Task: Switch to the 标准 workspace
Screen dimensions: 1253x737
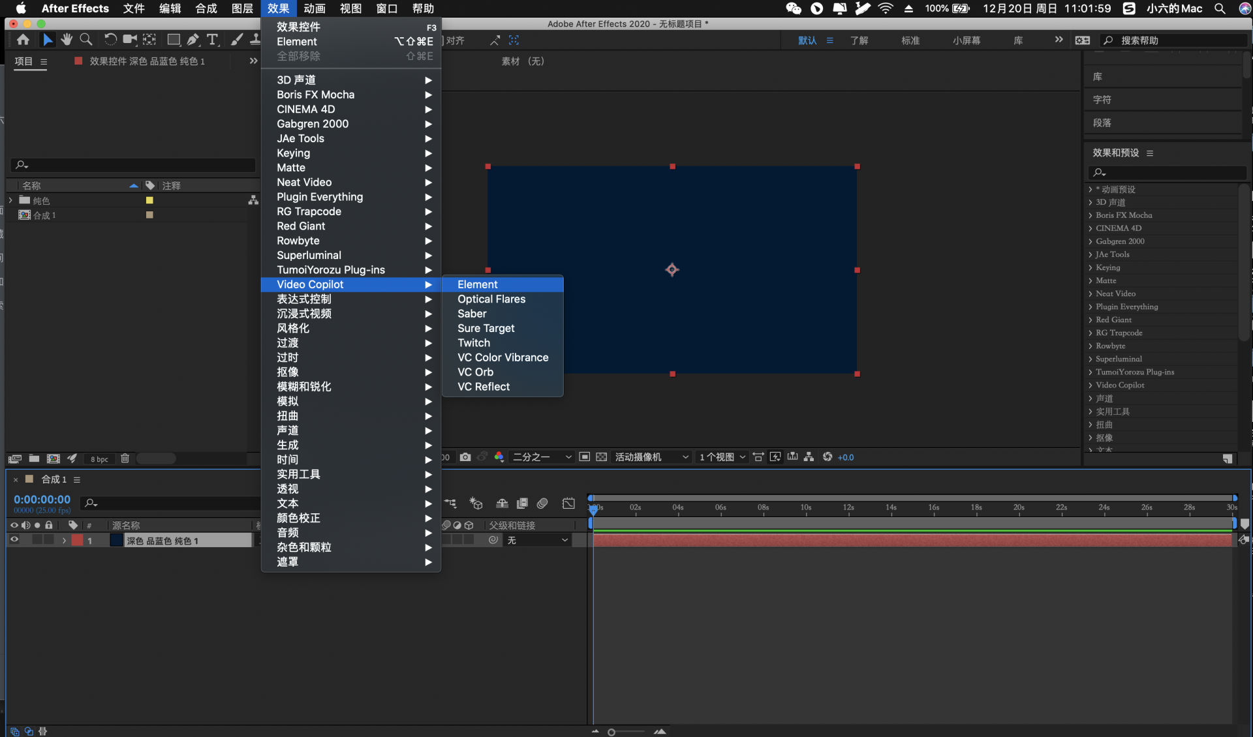Action: pyautogui.click(x=910, y=40)
